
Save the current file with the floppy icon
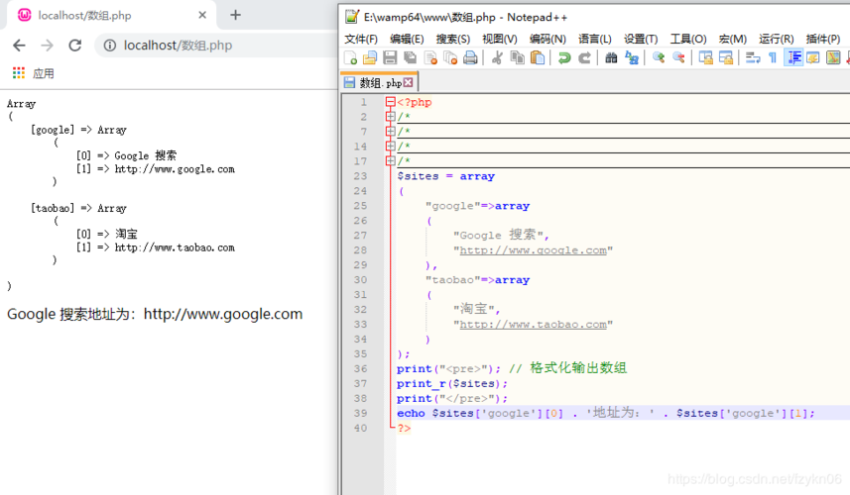point(390,57)
